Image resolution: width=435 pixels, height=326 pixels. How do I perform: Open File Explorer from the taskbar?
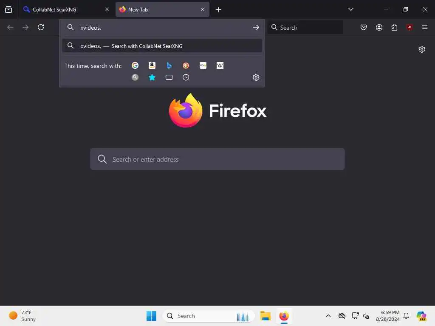point(266,316)
